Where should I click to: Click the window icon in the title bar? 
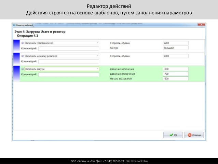(x=14, y=25)
